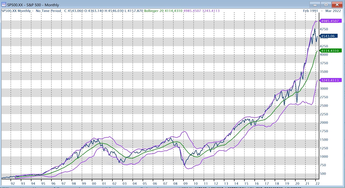345x188 pixels.
Task: Select the 'SP500.XX Monthly' header label
Action: coord(16,11)
